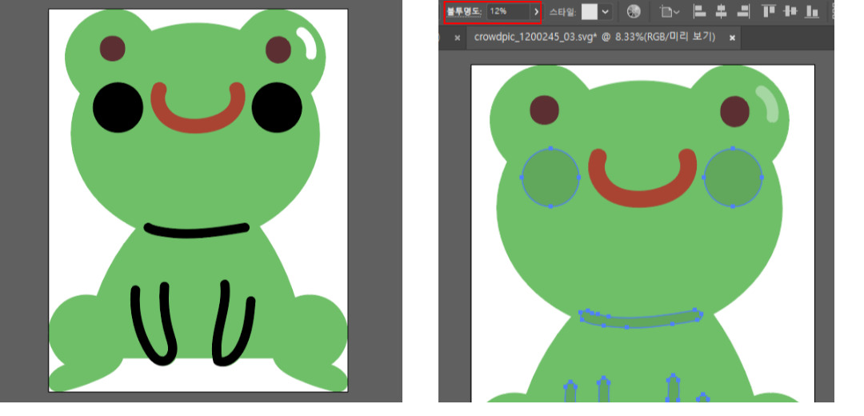Click the opacity (불투명도) label link
Viewport: 864px width, 416px height.
pos(464,12)
